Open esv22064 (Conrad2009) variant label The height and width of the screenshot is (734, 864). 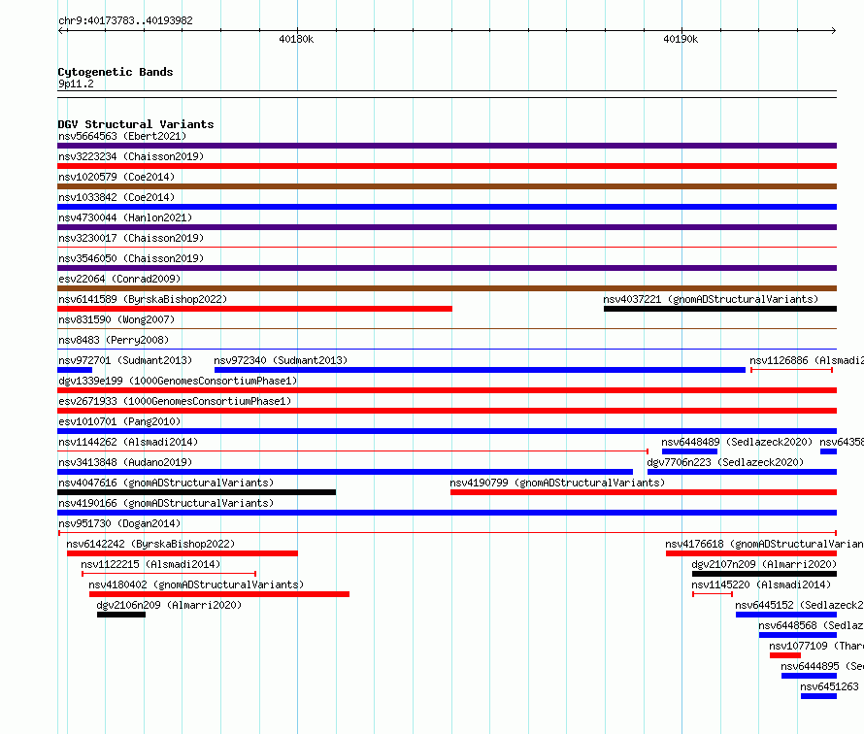pyautogui.click(x=119, y=279)
